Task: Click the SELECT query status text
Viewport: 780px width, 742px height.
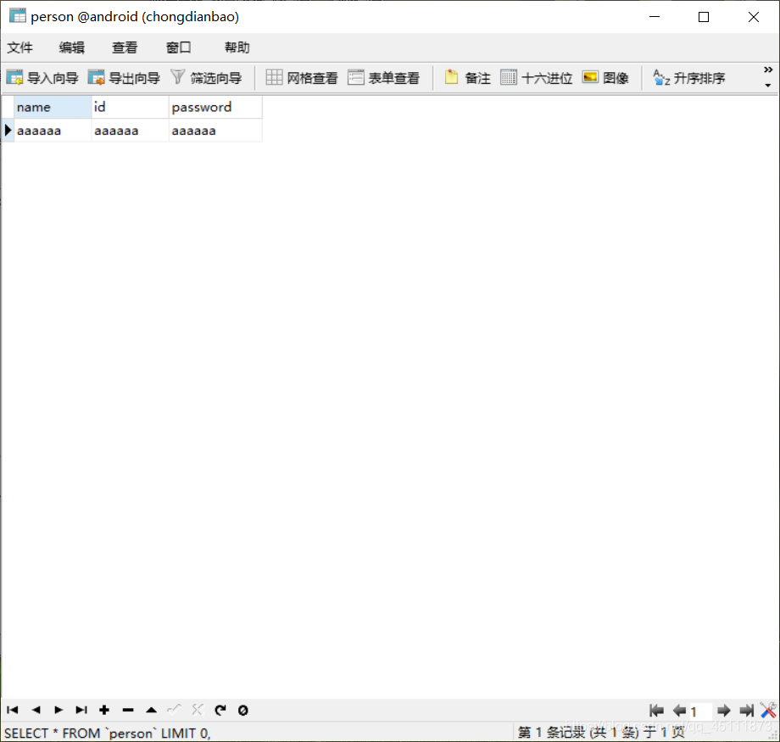Action: tap(108, 733)
